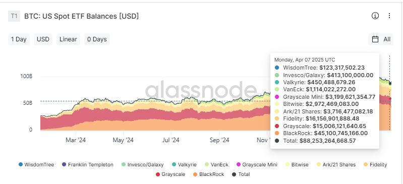Click the chart title BTC: US Spot ETF Balances

click(82, 16)
